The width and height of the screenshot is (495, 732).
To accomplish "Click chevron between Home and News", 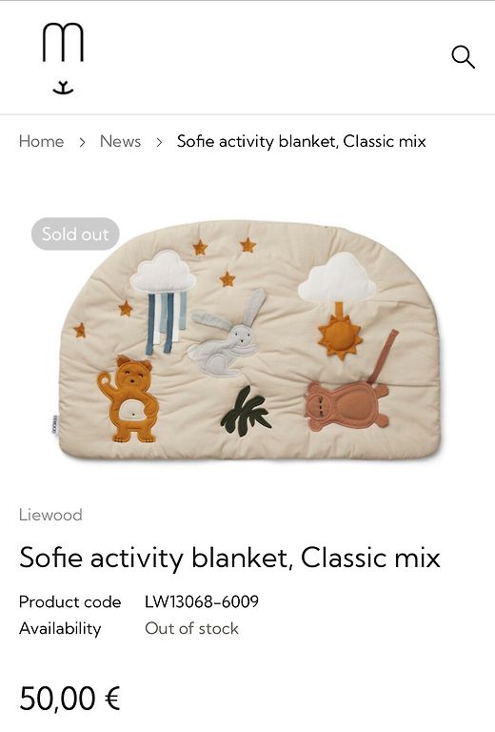I will (82, 142).
